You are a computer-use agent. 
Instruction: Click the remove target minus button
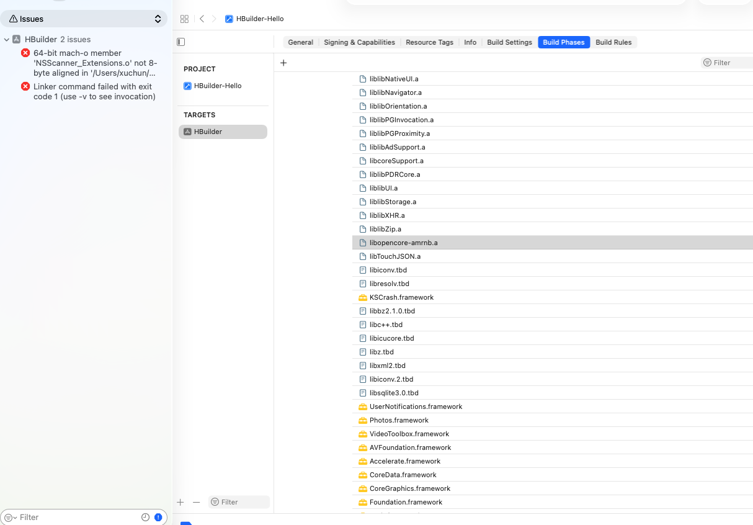pyautogui.click(x=197, y=502)
